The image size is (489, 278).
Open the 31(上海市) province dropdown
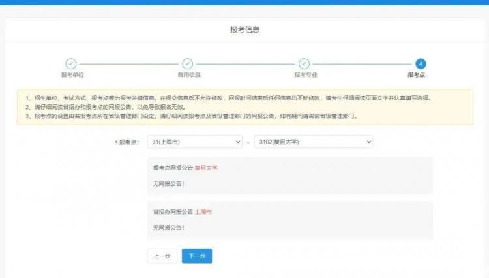(x=194, y=142)
